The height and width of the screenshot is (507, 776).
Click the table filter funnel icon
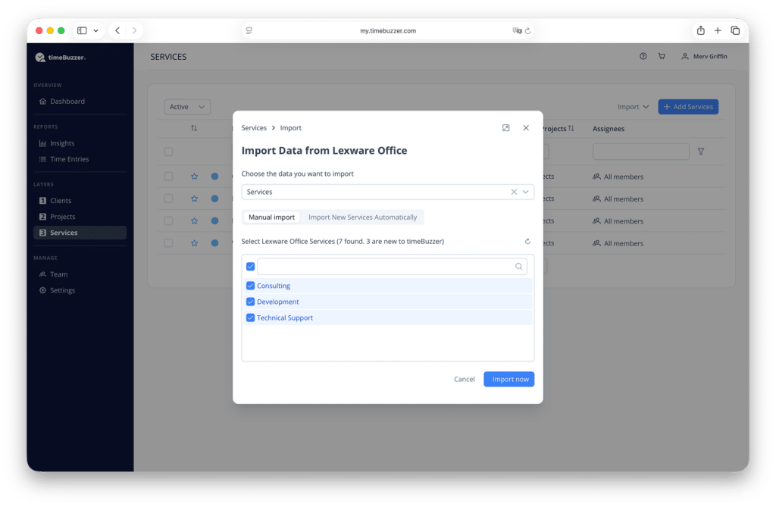pyautogui.click(x=701, y=152)
